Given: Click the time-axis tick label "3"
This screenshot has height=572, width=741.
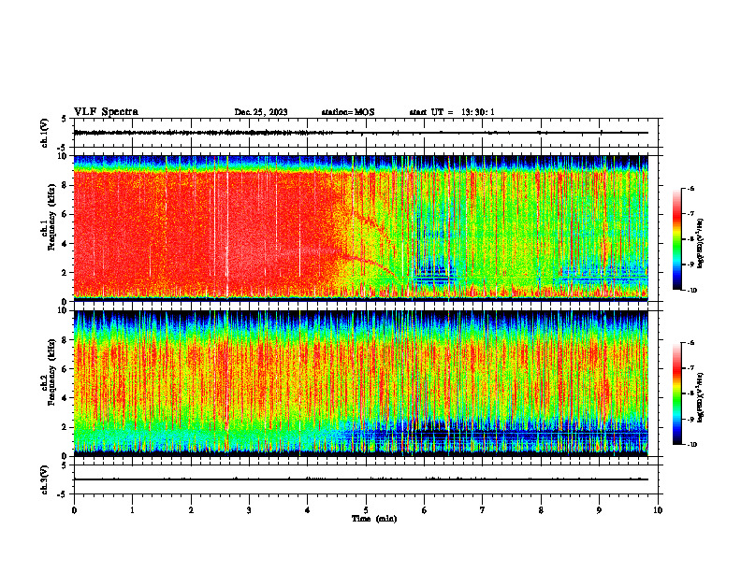Looking at the screenshot, I should (249, 510).
